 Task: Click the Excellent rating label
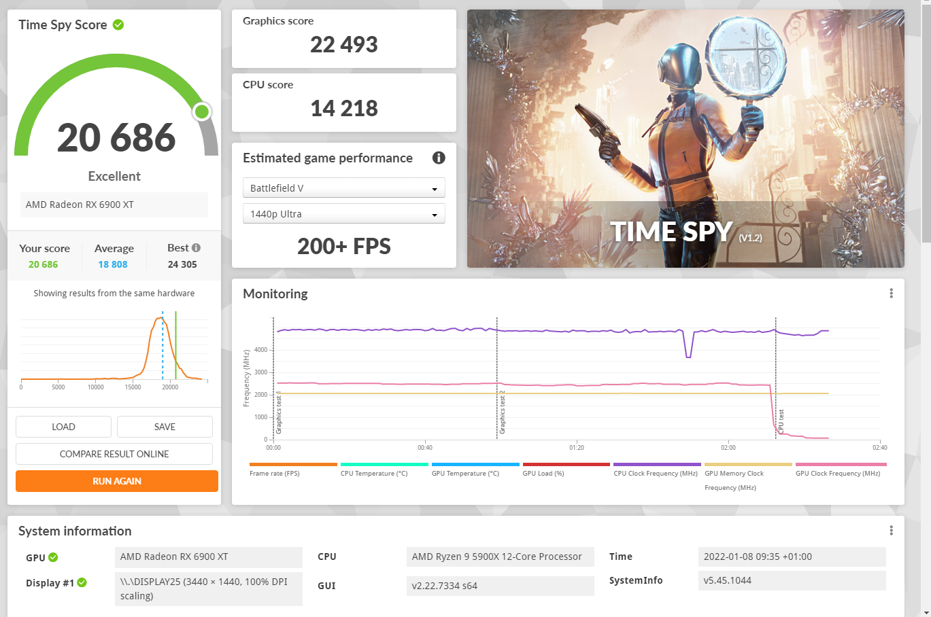[x=114, y=176]
